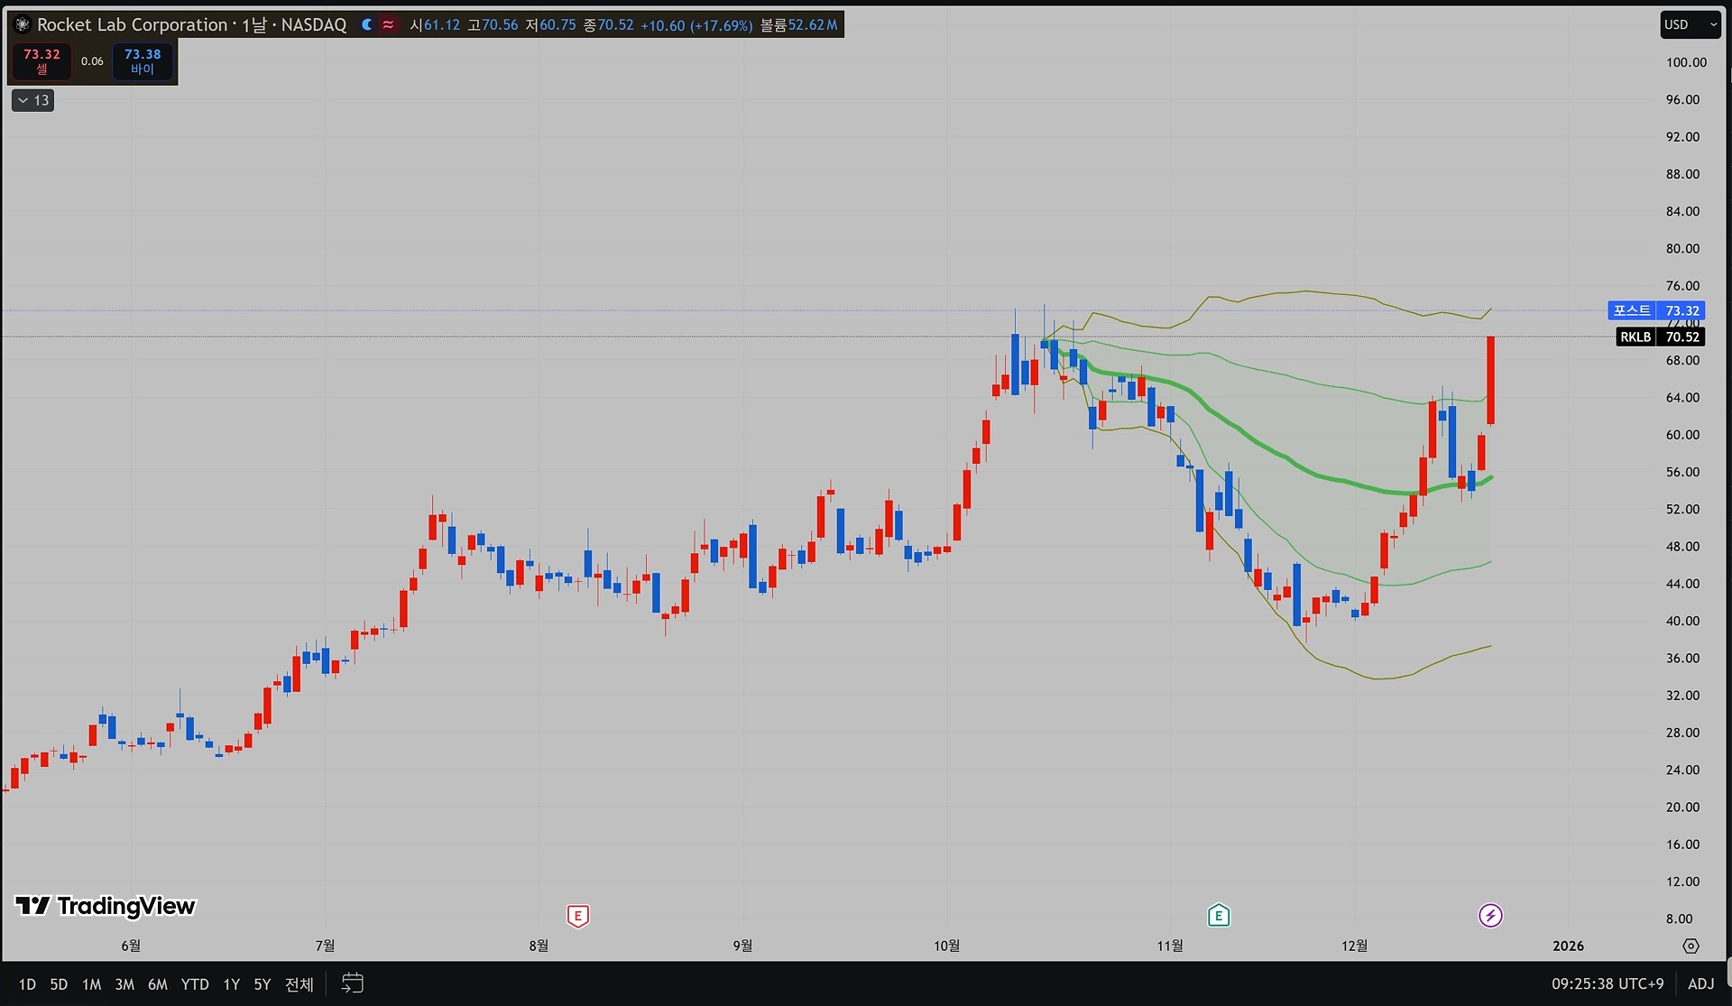Open timezone menu at 09:25:38 UTC+9
This screenshot has height=1006, width=1732.
point(1607,983)
